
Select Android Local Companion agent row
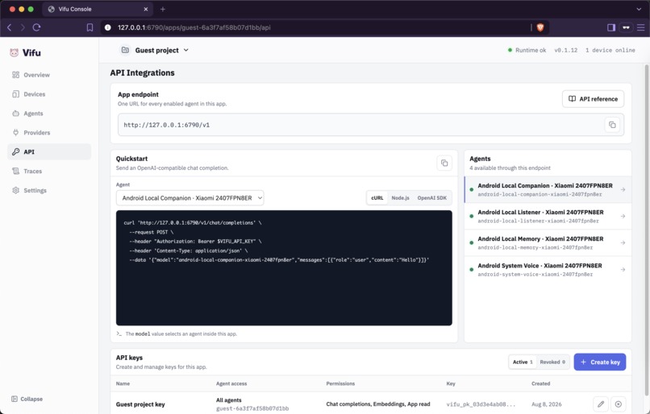point(548,189)
